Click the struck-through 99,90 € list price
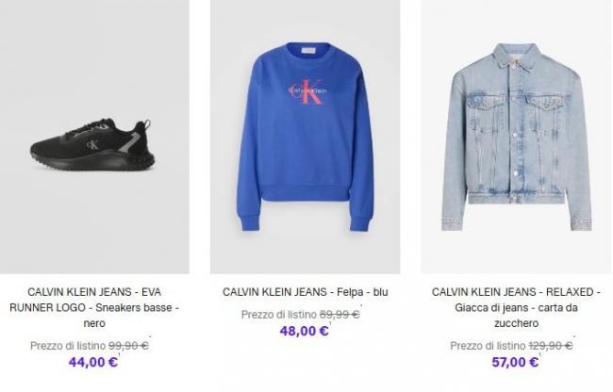613x392 pixels. tap(128, 346)
